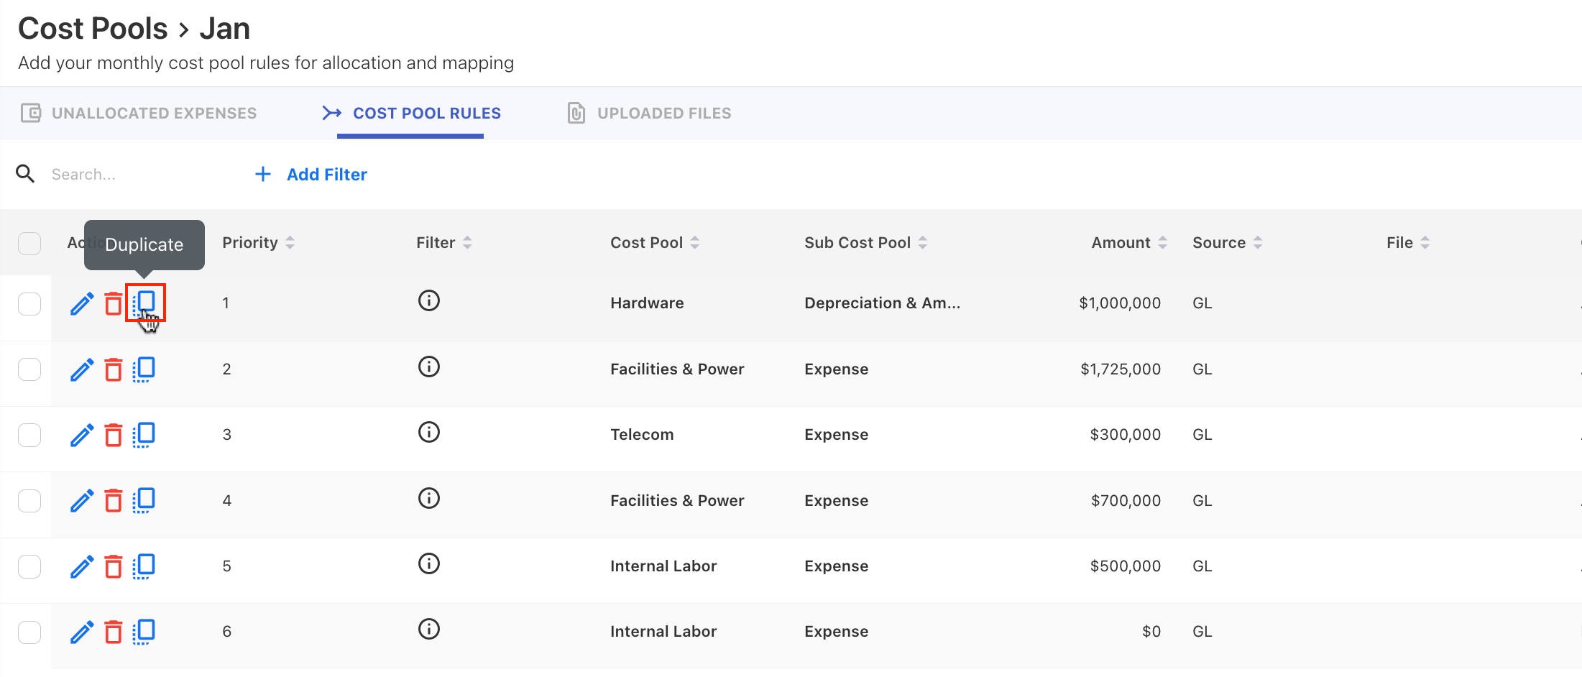The image size is (1582, 677).
Task: Delete the priority 5 rule
Action: [114, 566]
